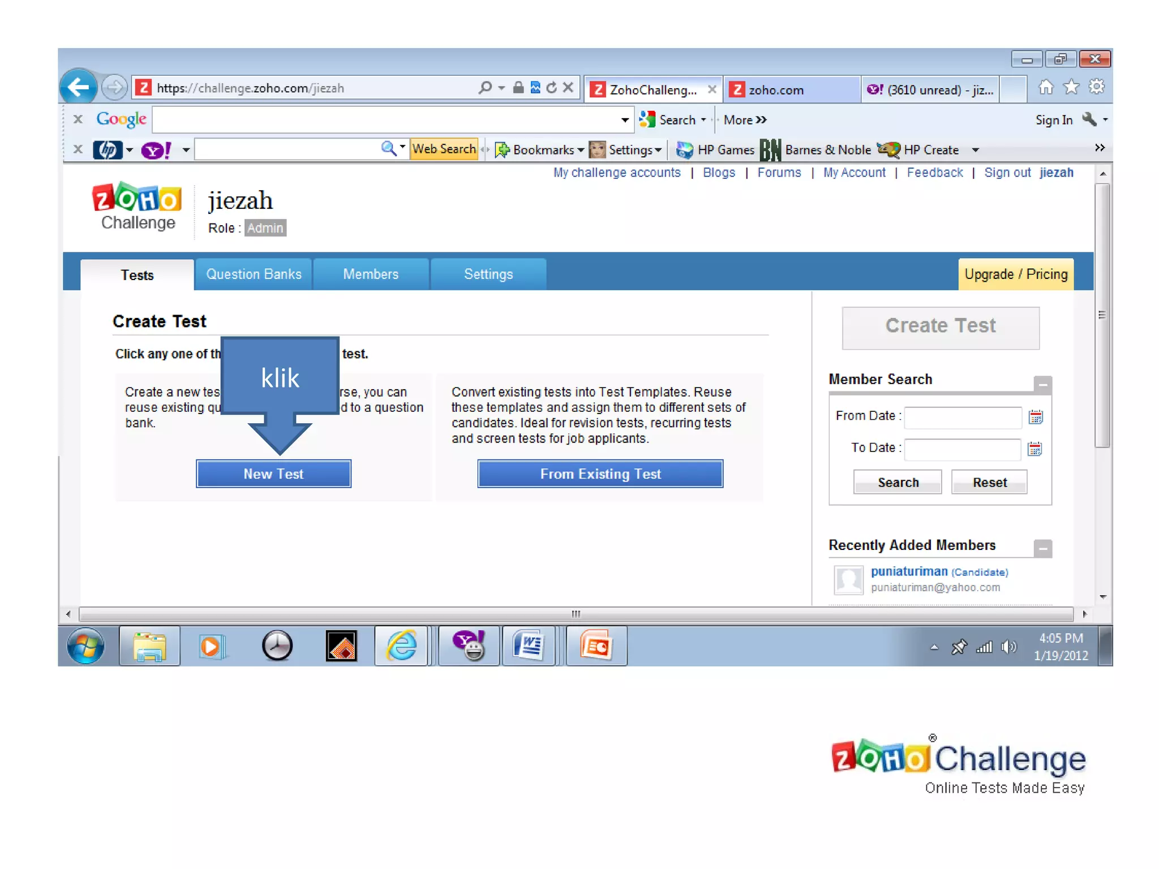Collapse the Recently Added Members panel
The height and width of the screenshot is (869, 1159).
tap(1042, 548)
